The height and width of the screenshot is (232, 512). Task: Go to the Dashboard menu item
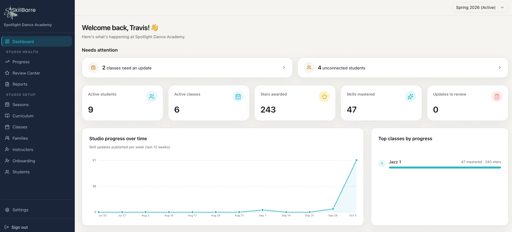pyautogui.click(x=37, y=41)
